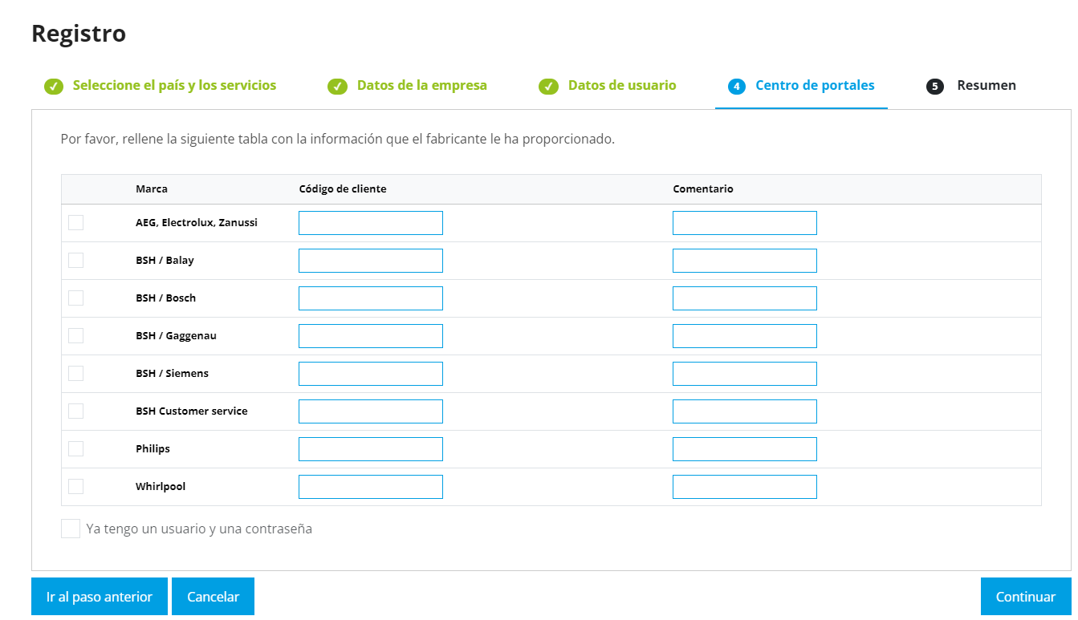The image size is (1078, 620).
Task: Focus comment field for BSH / Balay
Action: (x=745, y=261)
